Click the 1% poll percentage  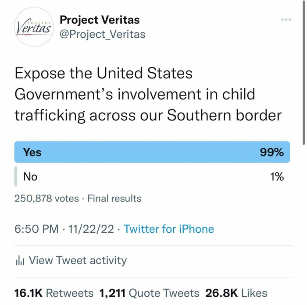point(277,177)
